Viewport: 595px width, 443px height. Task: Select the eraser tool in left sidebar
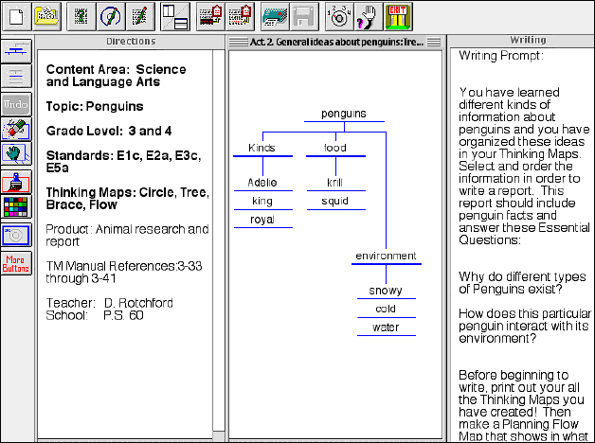(17, 129)
